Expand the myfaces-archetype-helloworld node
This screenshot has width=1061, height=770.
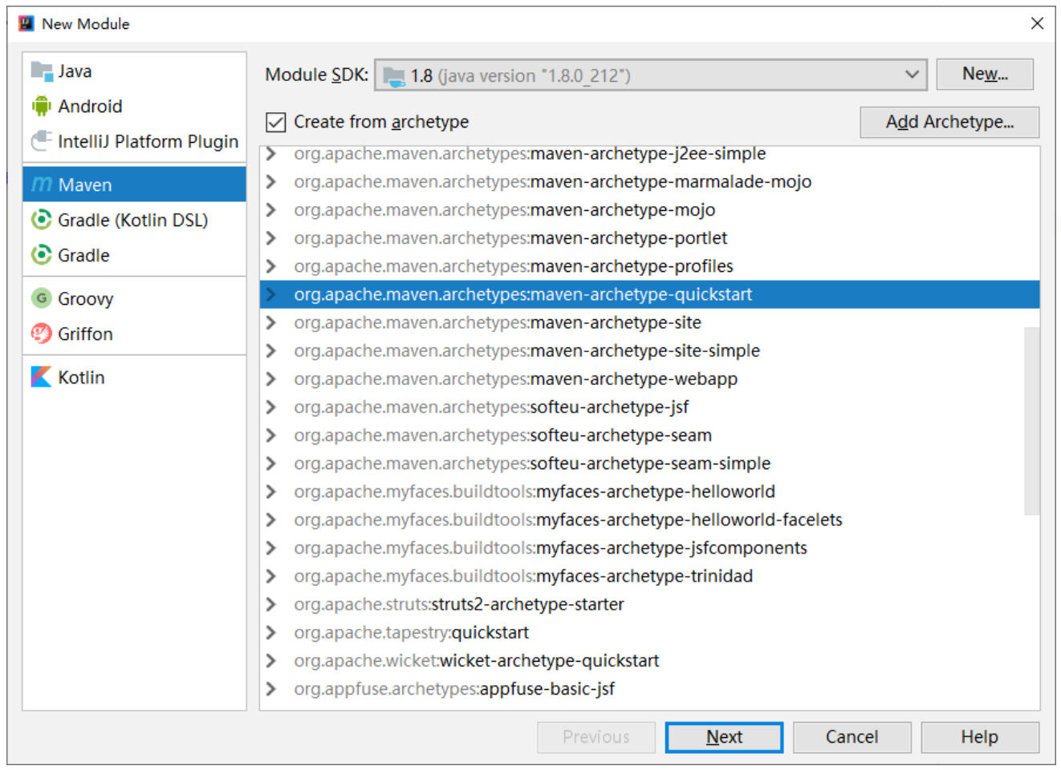(x=271, y=491)
